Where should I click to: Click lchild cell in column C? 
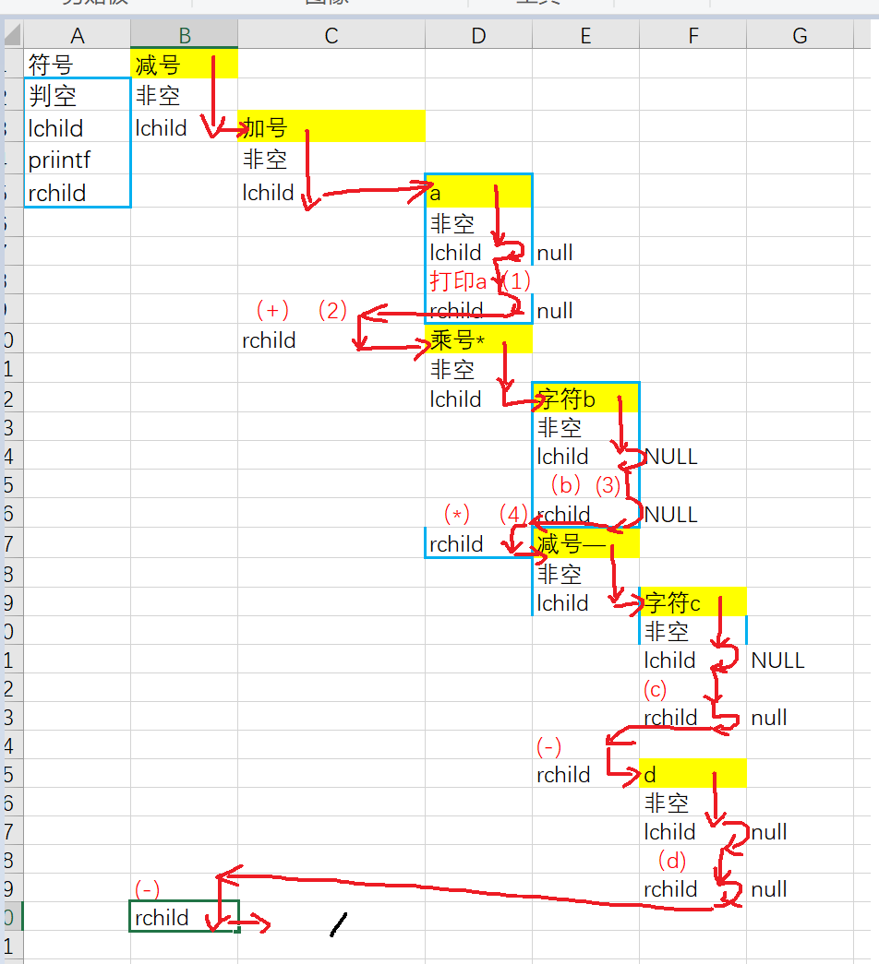(331, 192)
